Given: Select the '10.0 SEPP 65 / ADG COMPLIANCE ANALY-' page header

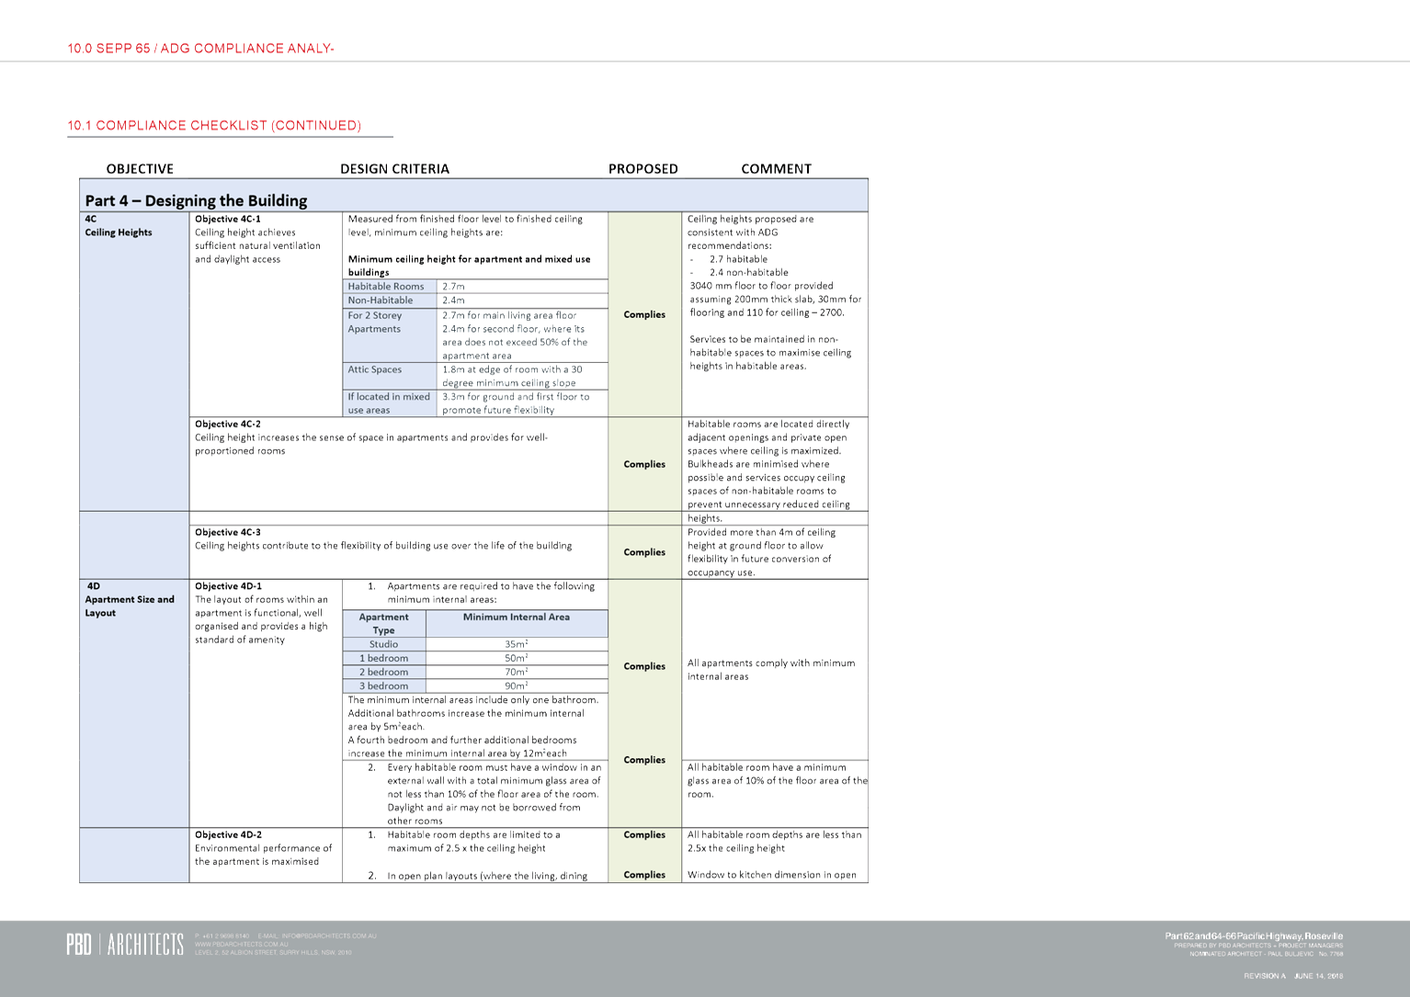Looking at the screenshot, I should point(200,48).
